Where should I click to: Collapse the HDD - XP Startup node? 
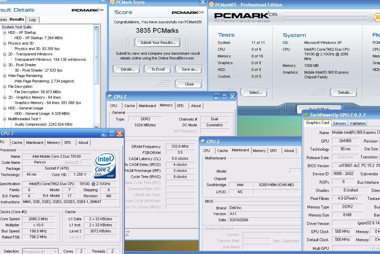pyautogui.click(x=5, y=32)
